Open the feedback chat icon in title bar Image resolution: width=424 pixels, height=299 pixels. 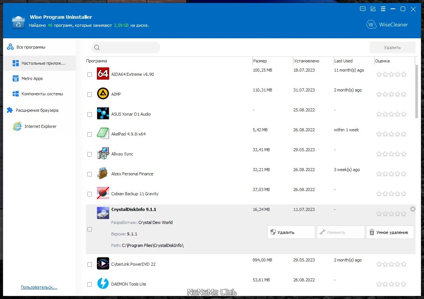pos(363,9)
